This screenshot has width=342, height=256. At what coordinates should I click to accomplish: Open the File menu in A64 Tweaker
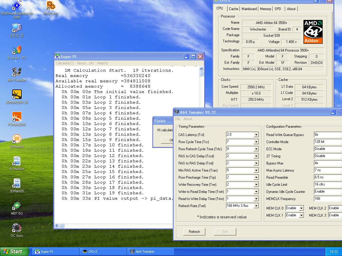click(x=178, y=119)
